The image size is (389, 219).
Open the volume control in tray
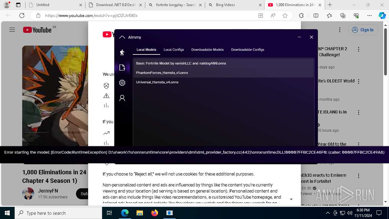coord(350,213)
